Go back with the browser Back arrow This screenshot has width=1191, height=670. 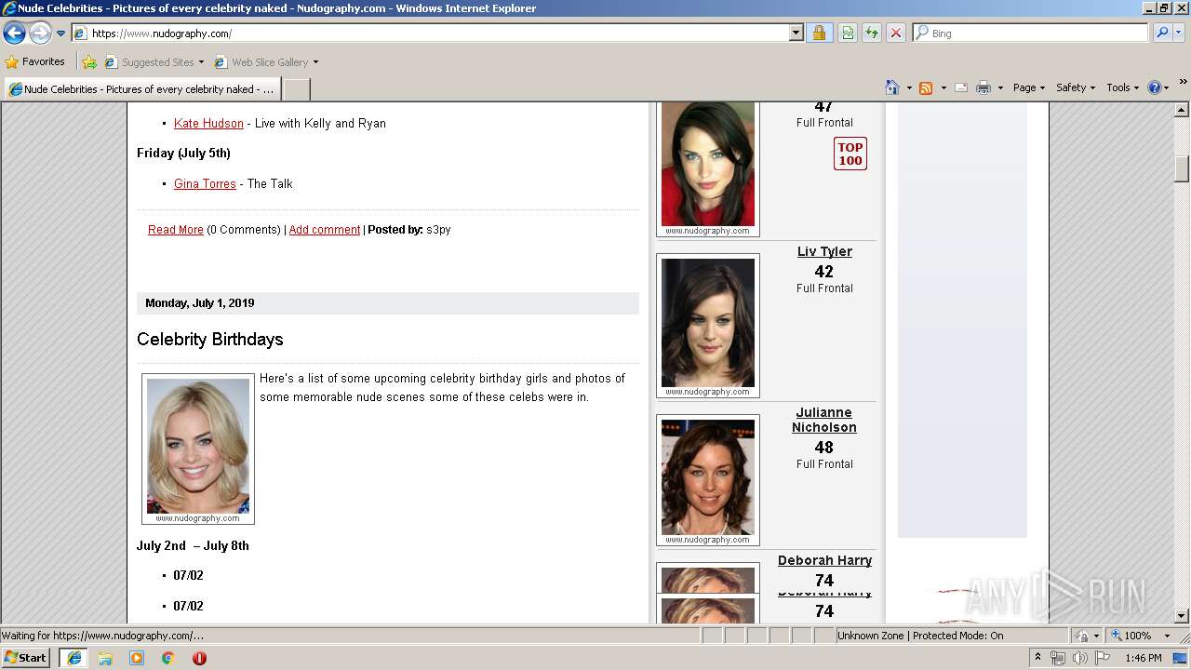(14, 33)
